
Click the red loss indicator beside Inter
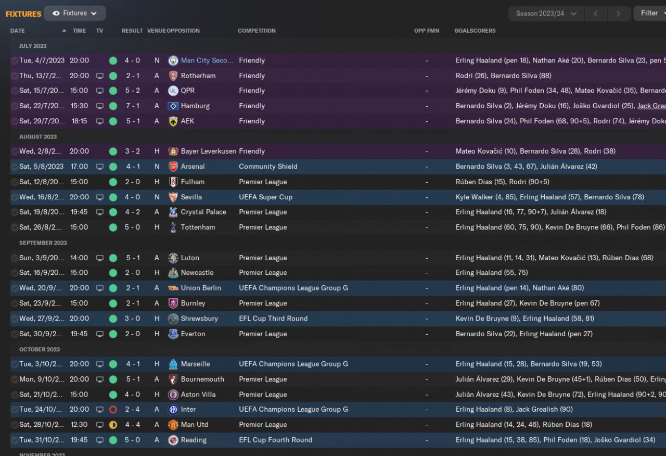coord(113,410)
